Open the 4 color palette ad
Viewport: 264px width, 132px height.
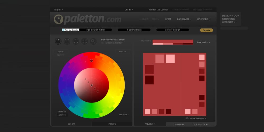tap(134, 30)
